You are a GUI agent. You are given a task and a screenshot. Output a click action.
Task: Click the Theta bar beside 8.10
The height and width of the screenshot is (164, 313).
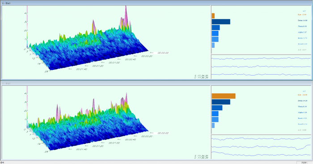[x=217, y=108]
